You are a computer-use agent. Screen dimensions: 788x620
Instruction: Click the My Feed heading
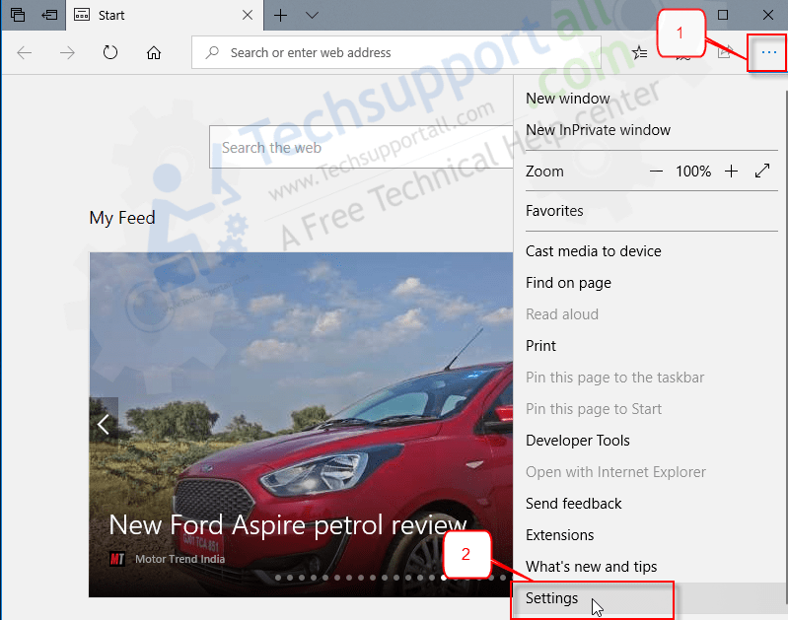coord(122,218)
